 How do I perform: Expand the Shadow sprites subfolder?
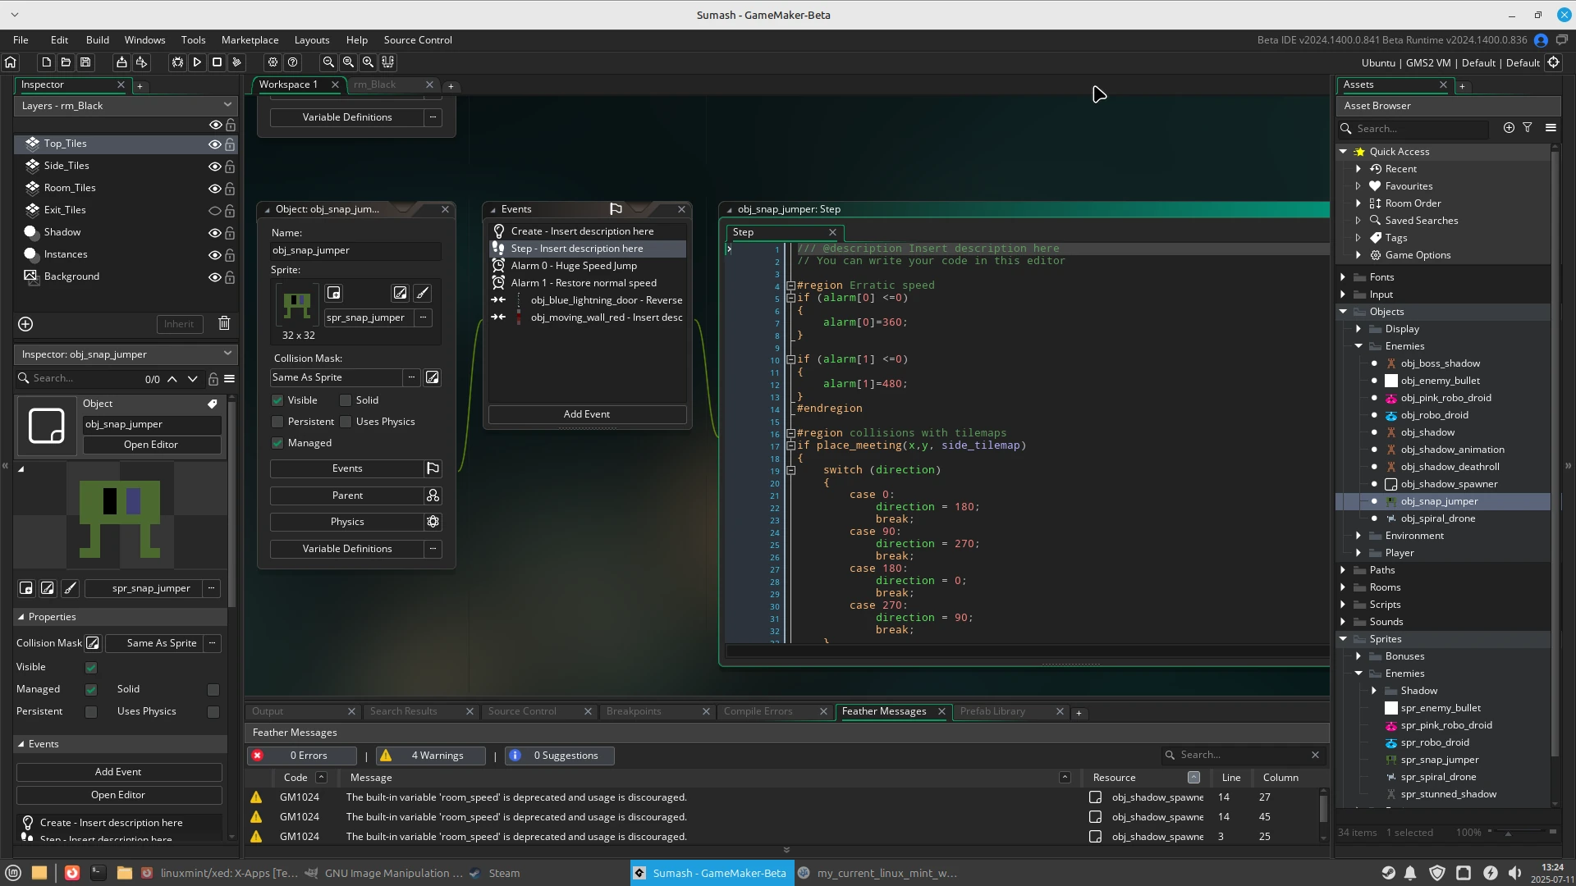(1374, 691)
